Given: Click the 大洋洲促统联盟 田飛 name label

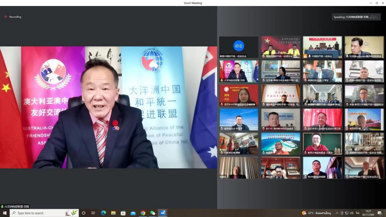Looking at the screenshot, I should (17, 207).
